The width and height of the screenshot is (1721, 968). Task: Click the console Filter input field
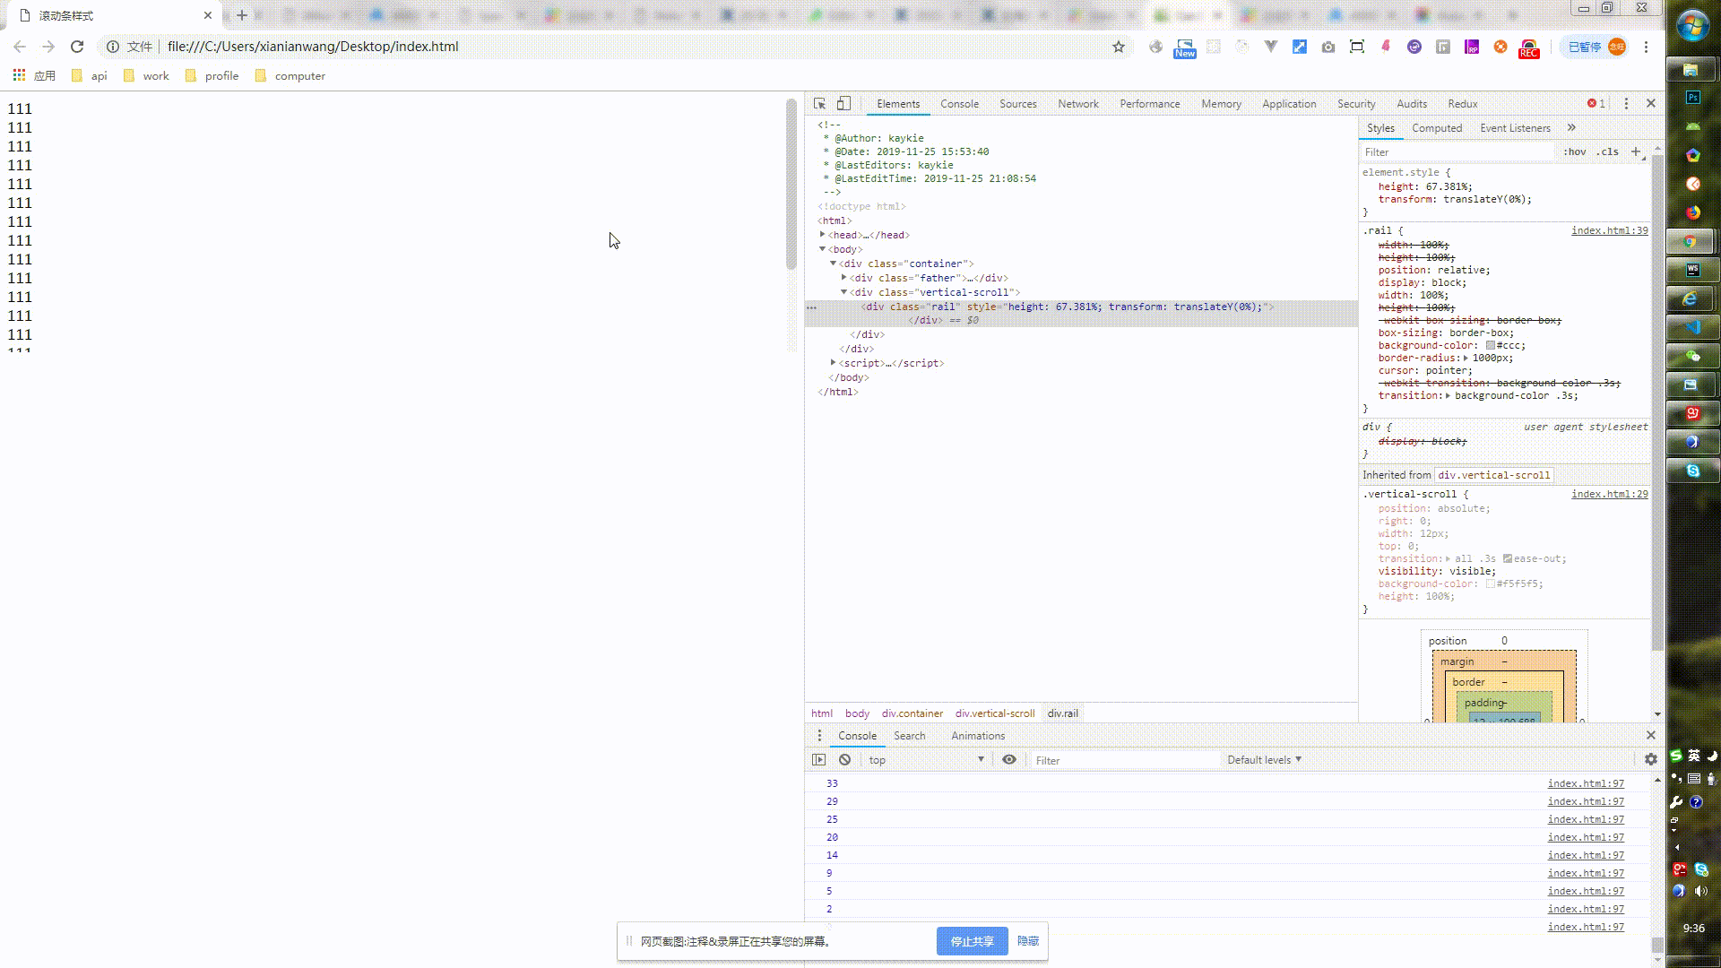coord(1125,761)
